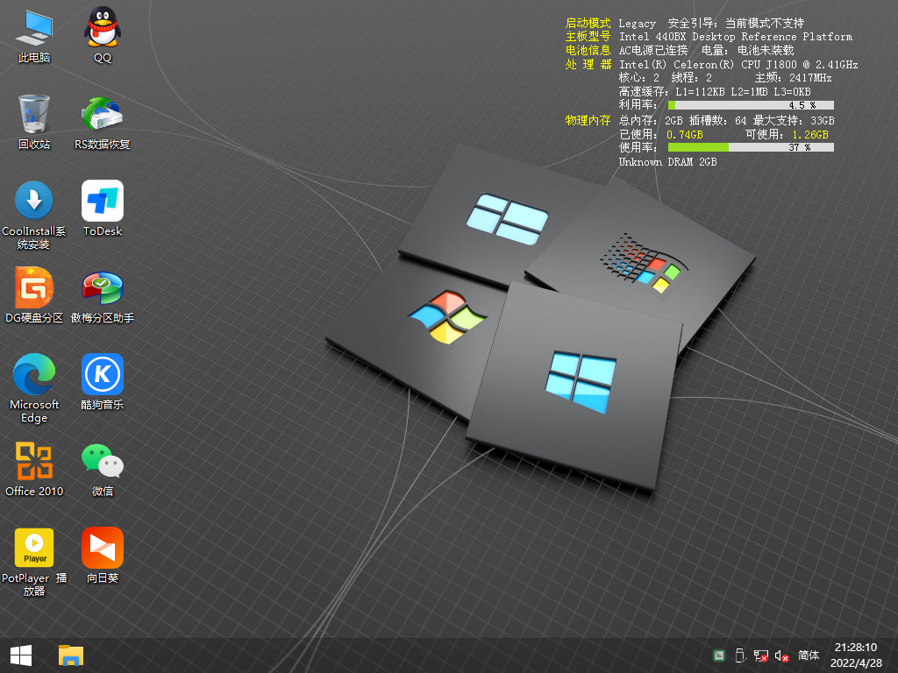The height and width of the screenshot is (673, 898).
Task: Launch the QQ penguin icon
Action: [x=102, y=35]
